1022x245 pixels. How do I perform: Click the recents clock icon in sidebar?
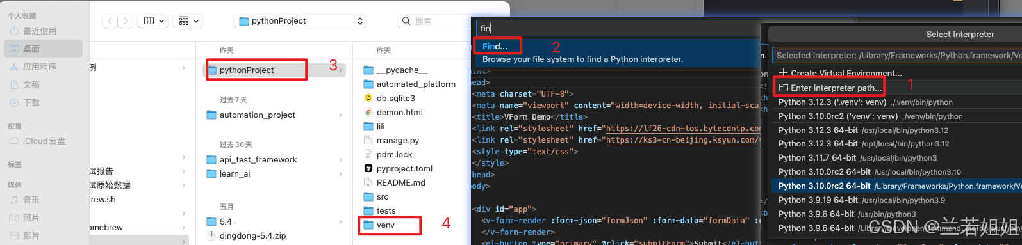15,31
